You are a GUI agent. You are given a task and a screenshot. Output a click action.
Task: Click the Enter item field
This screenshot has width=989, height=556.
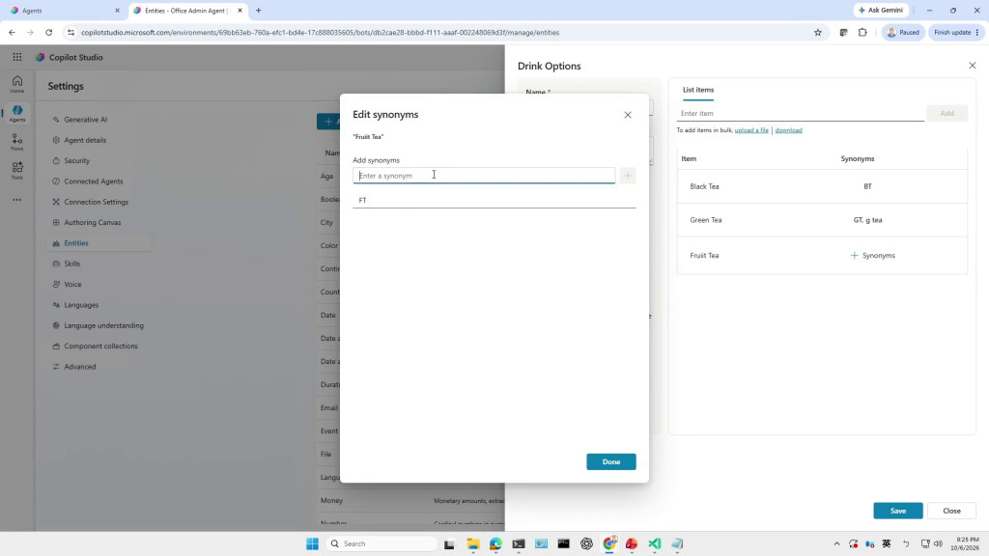point(801,114)
